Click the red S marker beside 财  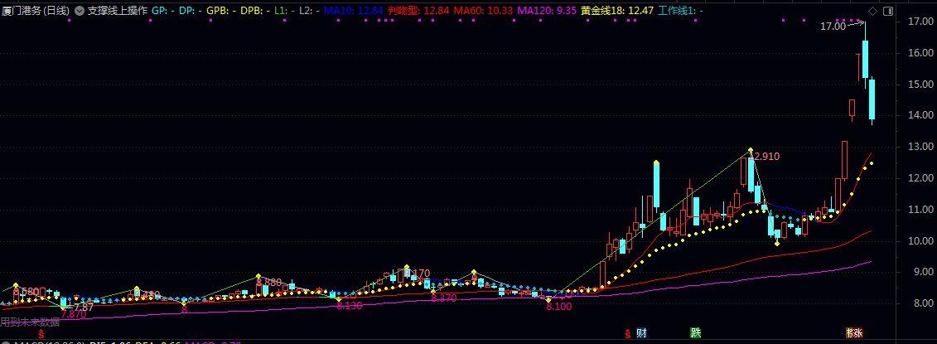coord(627,333)
